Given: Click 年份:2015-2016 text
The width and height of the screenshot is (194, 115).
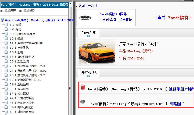Looking at the screenshot, I should (x=132, y=58).
